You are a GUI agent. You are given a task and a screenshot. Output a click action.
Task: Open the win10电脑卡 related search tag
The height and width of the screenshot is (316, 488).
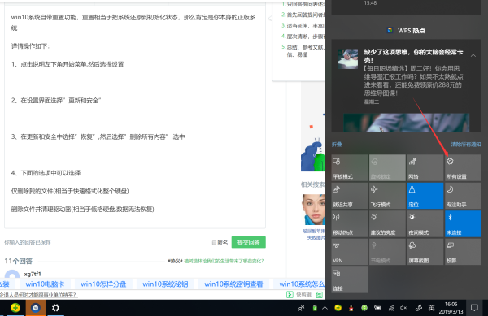click(x=45, y=284)
